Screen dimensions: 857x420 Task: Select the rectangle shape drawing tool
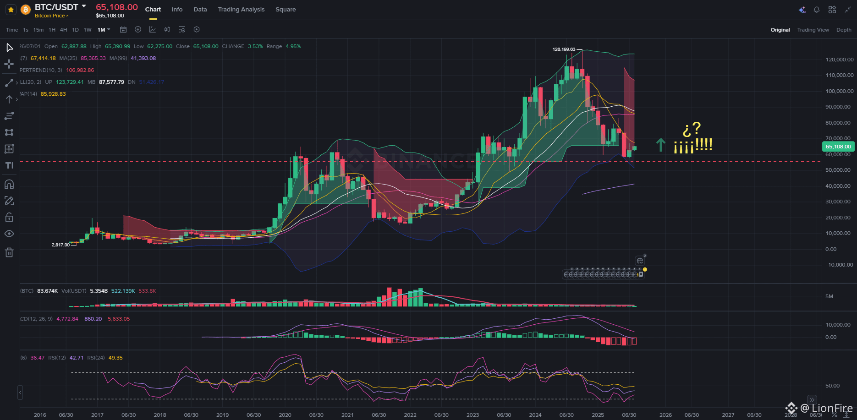pyautogui.click(x=9, y=132)
